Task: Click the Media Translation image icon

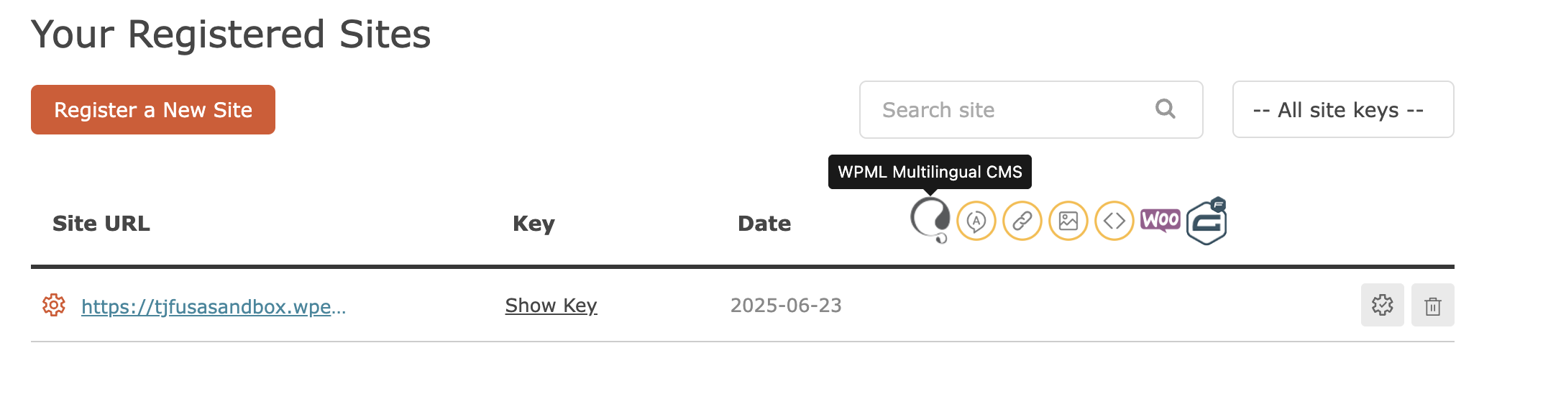Action: pyautogui.click(x=1068, y=221)
